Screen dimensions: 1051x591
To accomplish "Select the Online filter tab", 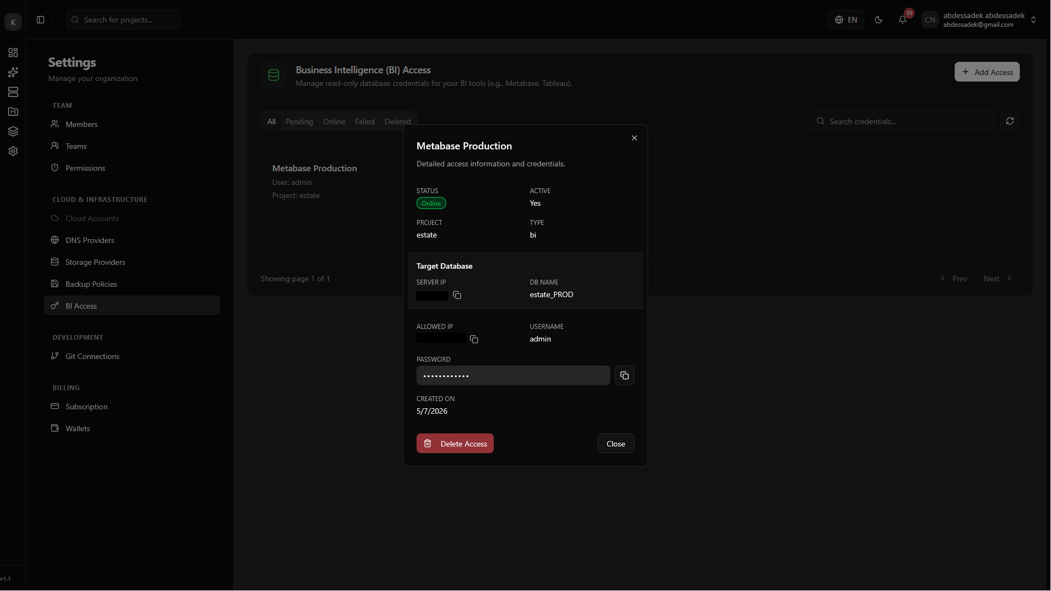I will [334, 121].
